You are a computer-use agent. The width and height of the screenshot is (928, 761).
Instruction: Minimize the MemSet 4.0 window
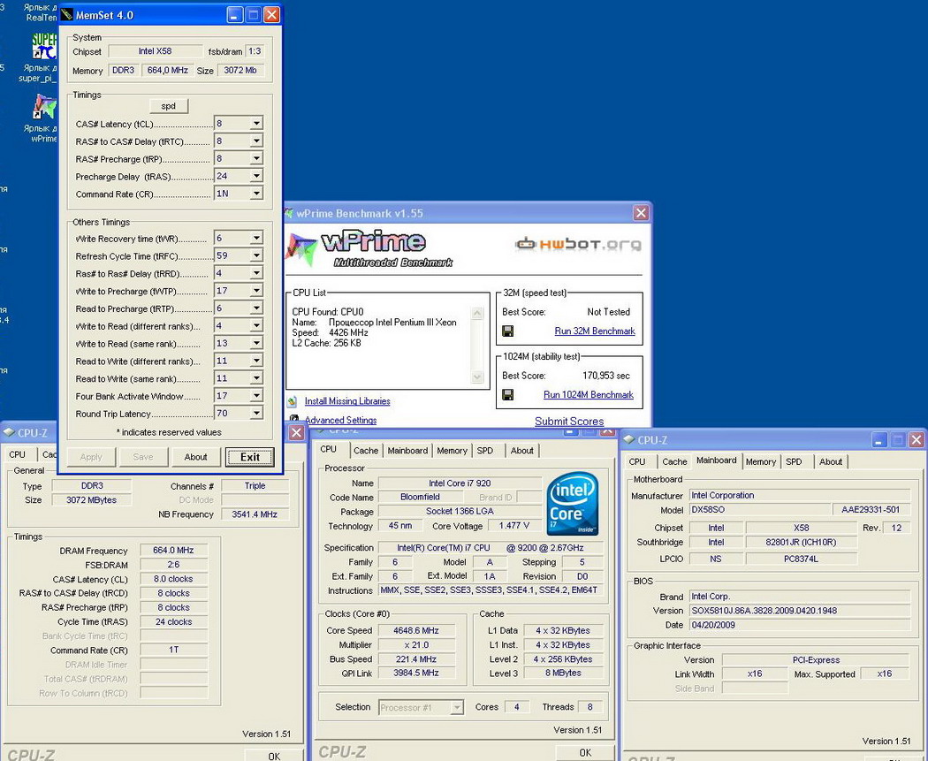tap(235, 15)
